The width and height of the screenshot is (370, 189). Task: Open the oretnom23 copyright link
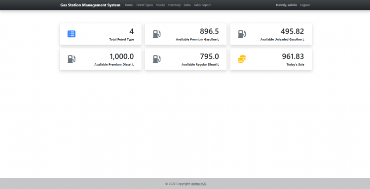199,184
